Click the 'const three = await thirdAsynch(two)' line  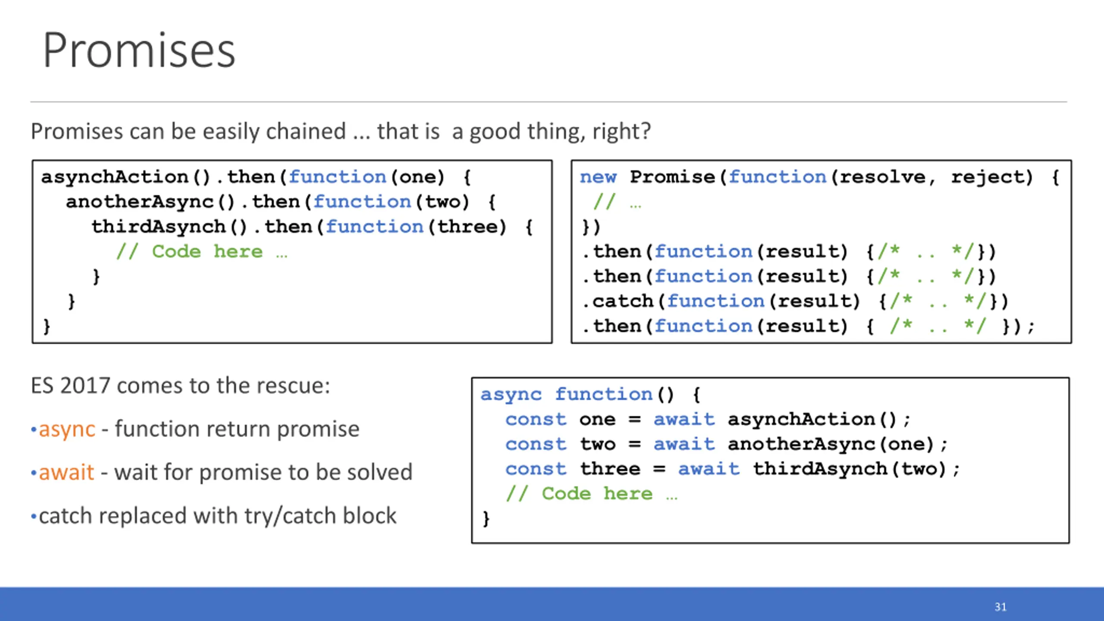coord(733,469)
